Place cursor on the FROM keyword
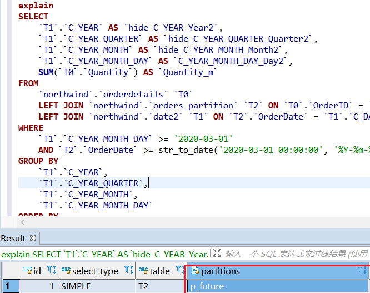The height and width of the screenshot is (293, 370). [x=28, y=83]
